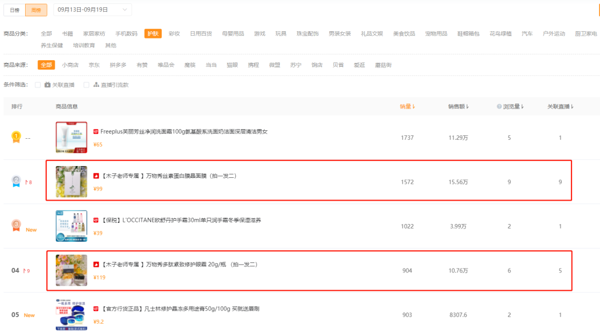The width and height of the screenshot is (600, 336).
Task: Click the help icon beside 浏览量
Action: (499, 106)
